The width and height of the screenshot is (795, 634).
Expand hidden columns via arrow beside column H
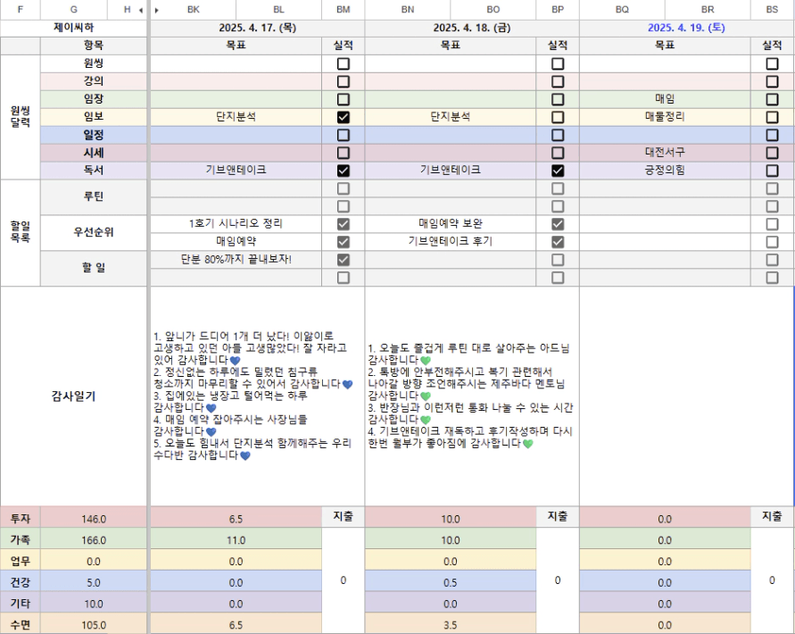pos(140,10)
